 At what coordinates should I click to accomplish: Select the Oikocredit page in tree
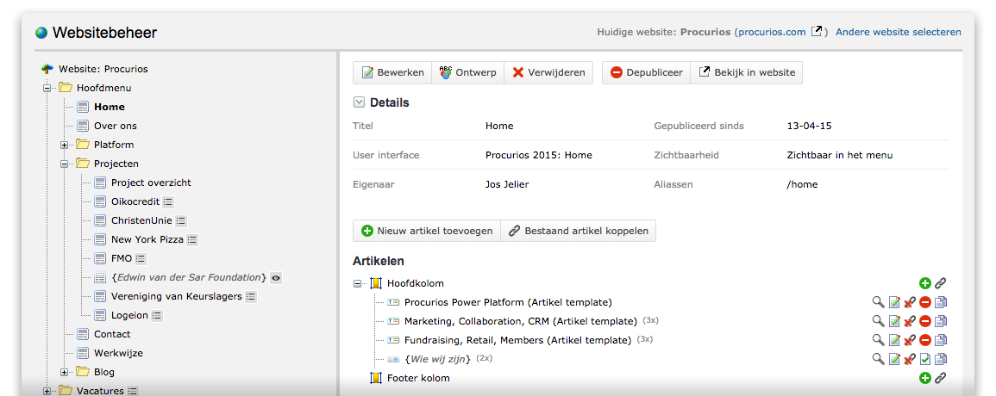pyautogui.click(x=135, y=201)
